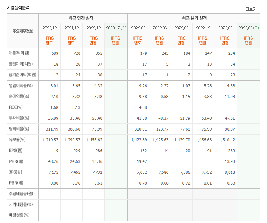Click operating margin value 9.26

coord(143,86)
